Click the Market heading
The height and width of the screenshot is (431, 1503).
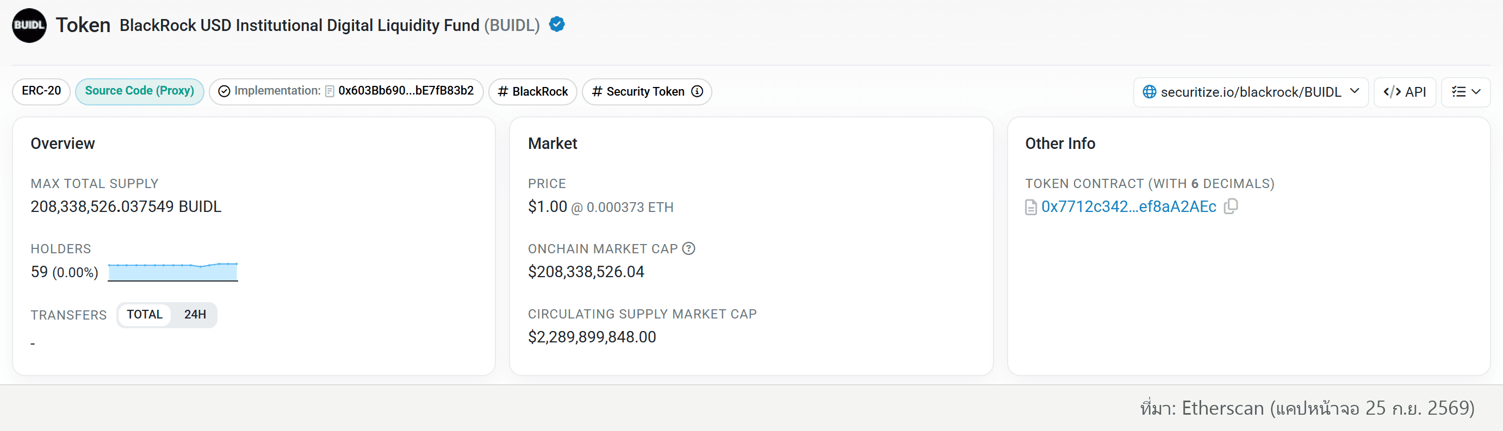click(552, 143)
